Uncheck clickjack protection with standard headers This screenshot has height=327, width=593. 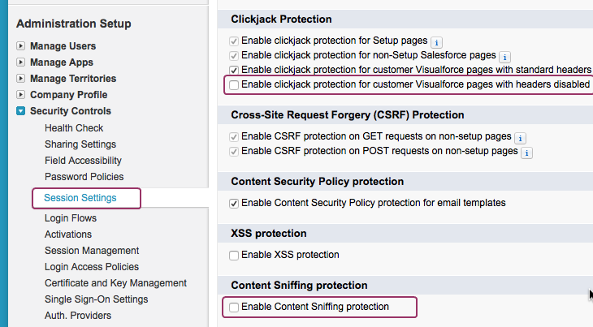pos(234,71)
